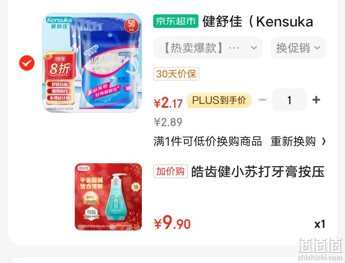
Task: Expand the 热卖爆款 variant dropdown
Action: pyautogui.click(x=208, y=48)
